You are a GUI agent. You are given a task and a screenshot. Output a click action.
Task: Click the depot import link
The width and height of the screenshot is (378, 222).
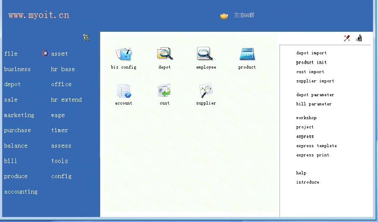coord(311,53)
